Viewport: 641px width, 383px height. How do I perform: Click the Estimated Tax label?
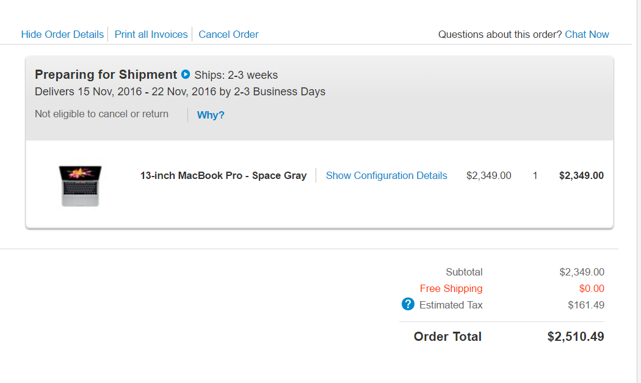point(451,305)
